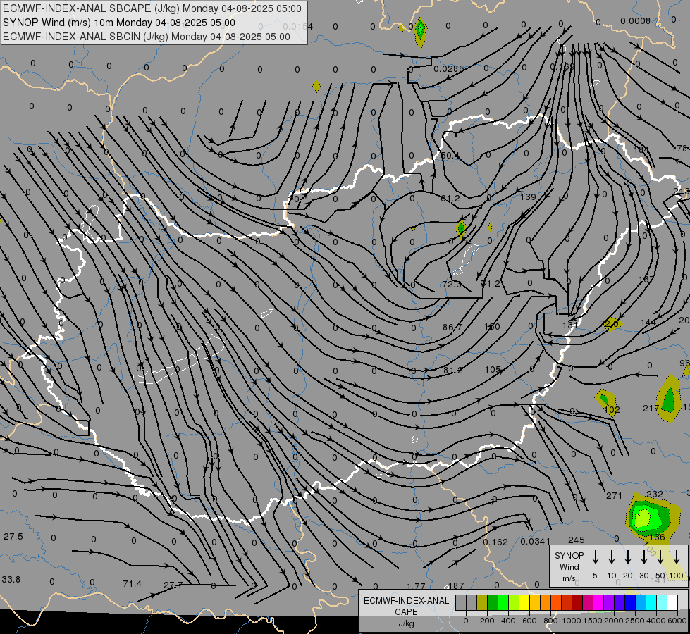
Task: Click the map value 71.4
Action: point(132,584)
